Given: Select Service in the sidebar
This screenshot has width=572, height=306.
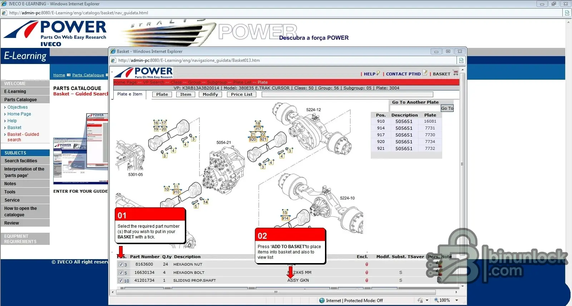Looking at the screenshot, I should coord(25,200).
